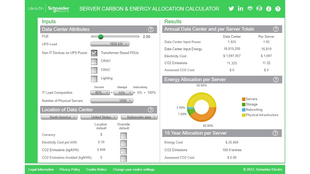Viewport: 310px width, 174px height.
Task: Click the email envelope icon
Action: pos(259,9)
